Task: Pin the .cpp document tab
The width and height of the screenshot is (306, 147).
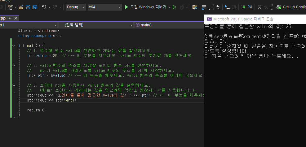Action: pos(10,18)
